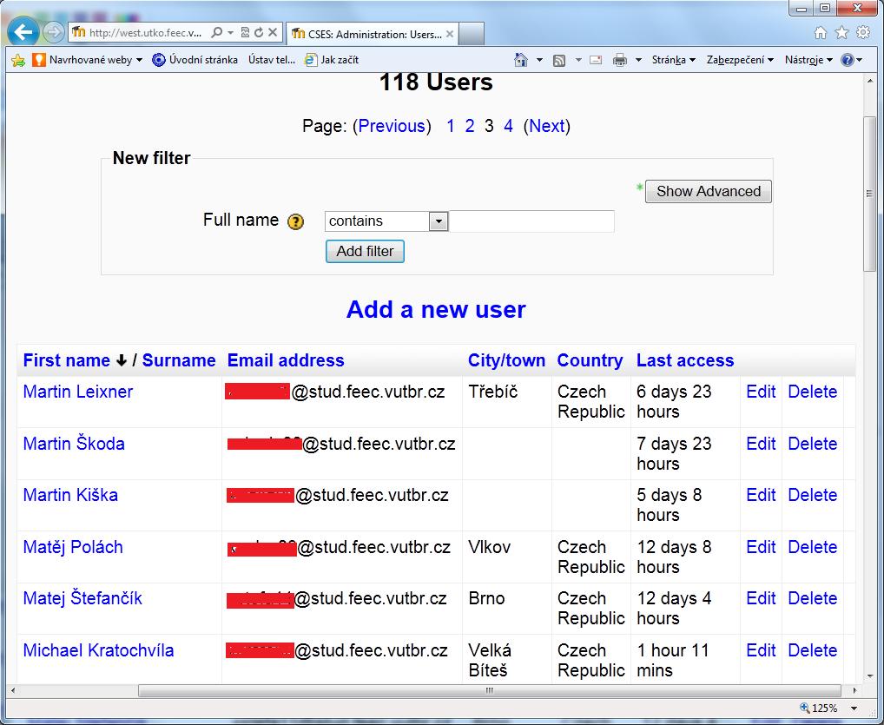Click the Print icon
The image size is (884, 725).
620,60
